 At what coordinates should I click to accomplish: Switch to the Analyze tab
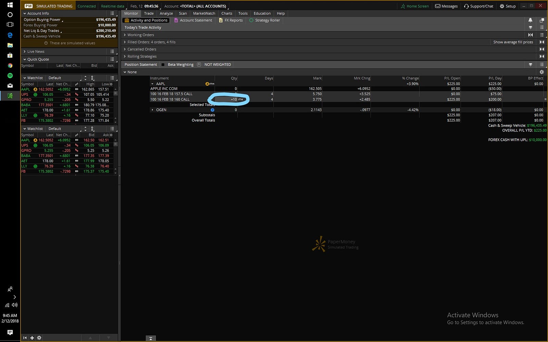point(166,13)
